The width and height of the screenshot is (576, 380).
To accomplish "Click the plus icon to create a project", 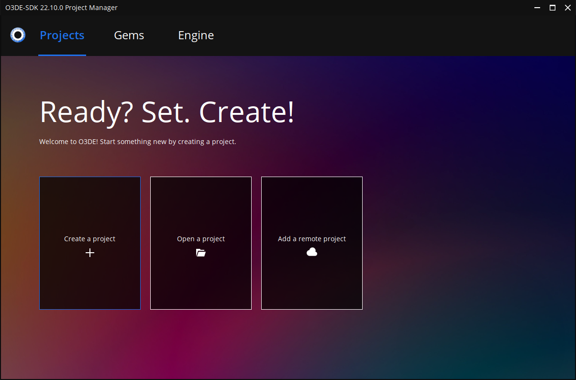I will pos(89,253).
